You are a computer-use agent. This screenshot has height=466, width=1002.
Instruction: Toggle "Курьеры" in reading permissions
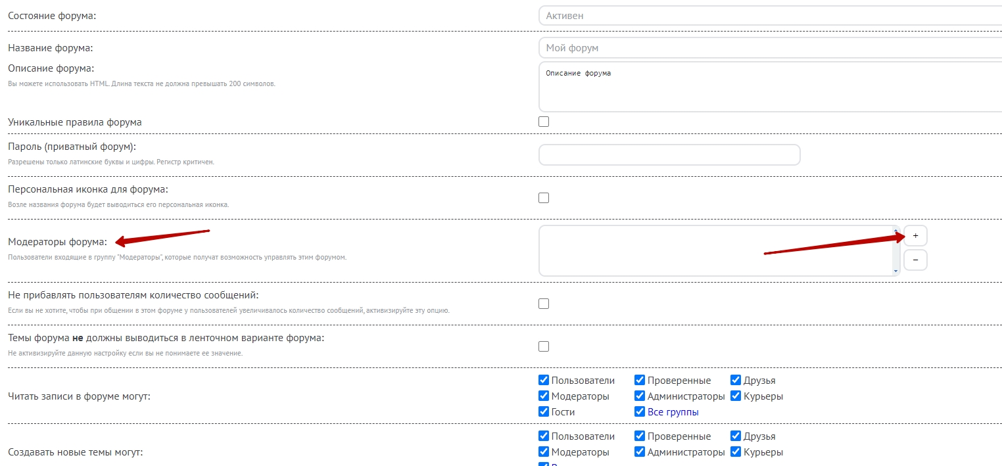click(736, 396)
